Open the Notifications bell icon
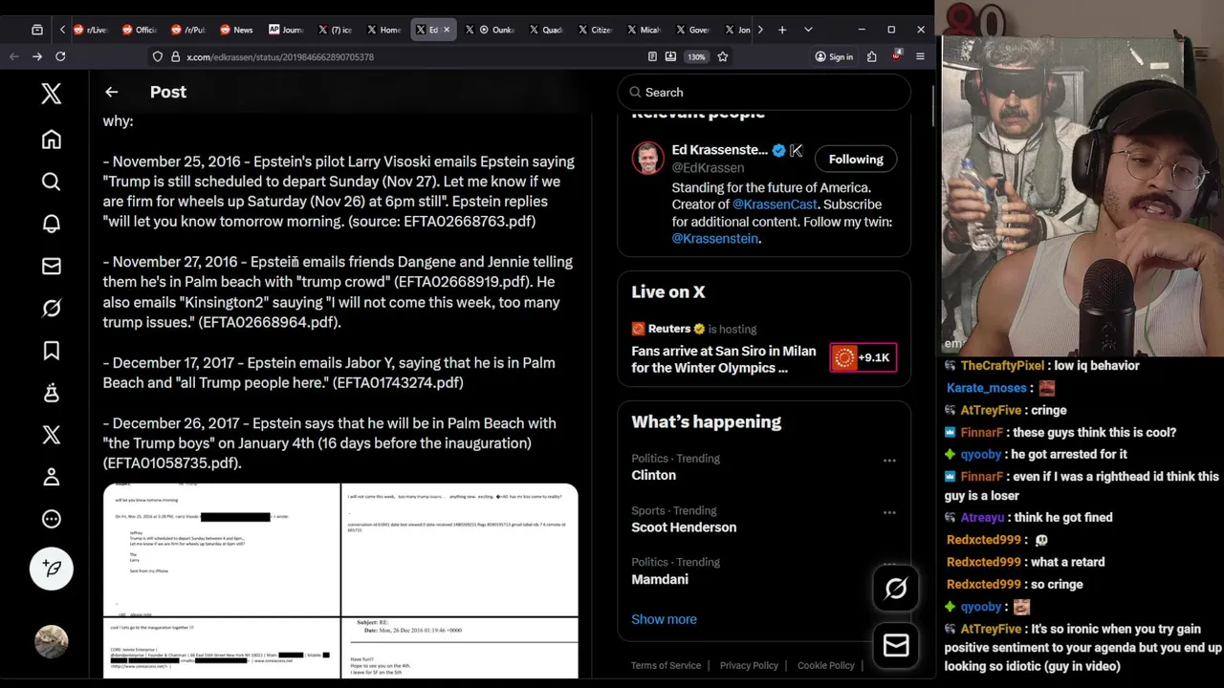This screenshot has height=688, width=1224. pyautogui.click(x=52, y=224)
